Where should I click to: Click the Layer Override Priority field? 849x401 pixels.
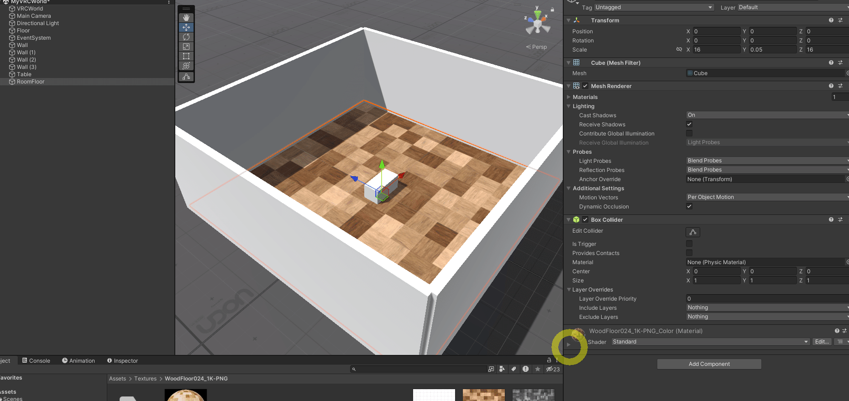click(767, 299)
